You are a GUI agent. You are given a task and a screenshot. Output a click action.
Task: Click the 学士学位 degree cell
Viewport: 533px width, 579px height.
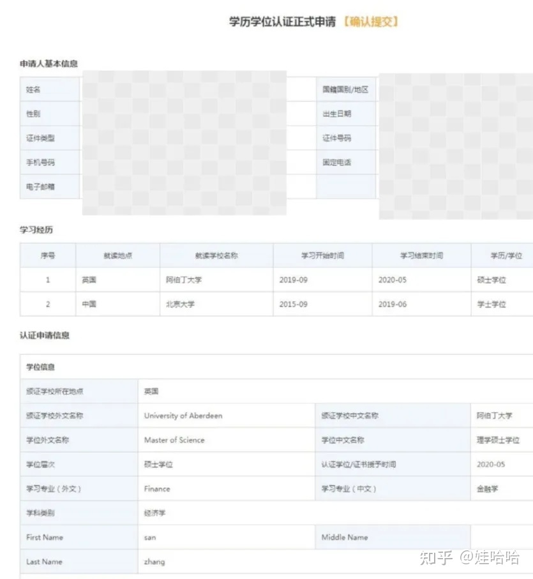502,304
